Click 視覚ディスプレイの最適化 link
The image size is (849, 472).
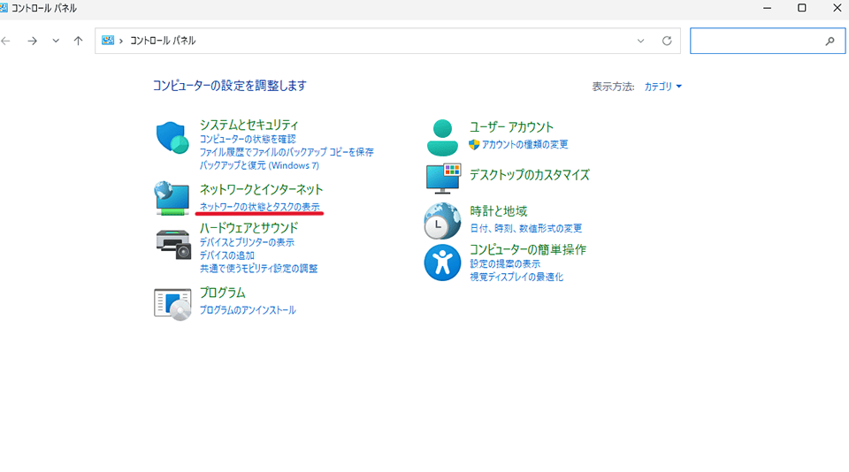coord(516,278)
